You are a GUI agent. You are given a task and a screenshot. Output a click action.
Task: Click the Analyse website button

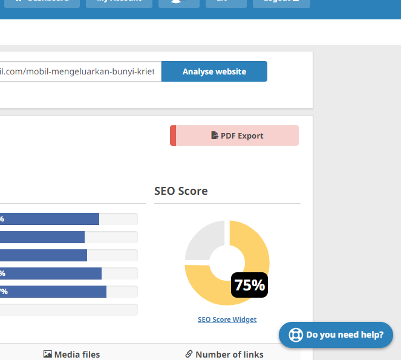point(214,71)
